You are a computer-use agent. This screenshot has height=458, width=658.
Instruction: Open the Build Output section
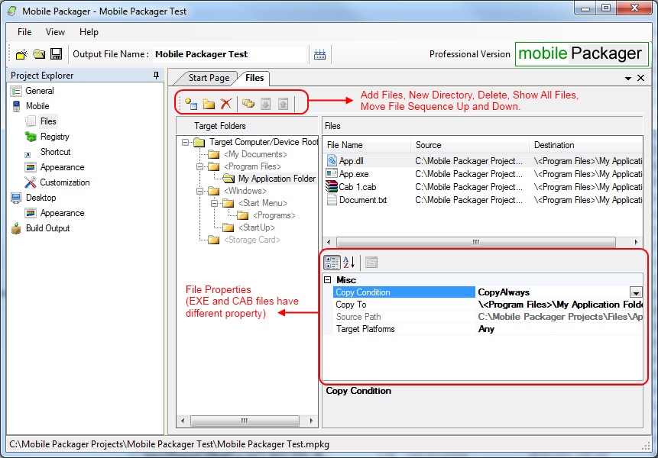coord(48,228)
